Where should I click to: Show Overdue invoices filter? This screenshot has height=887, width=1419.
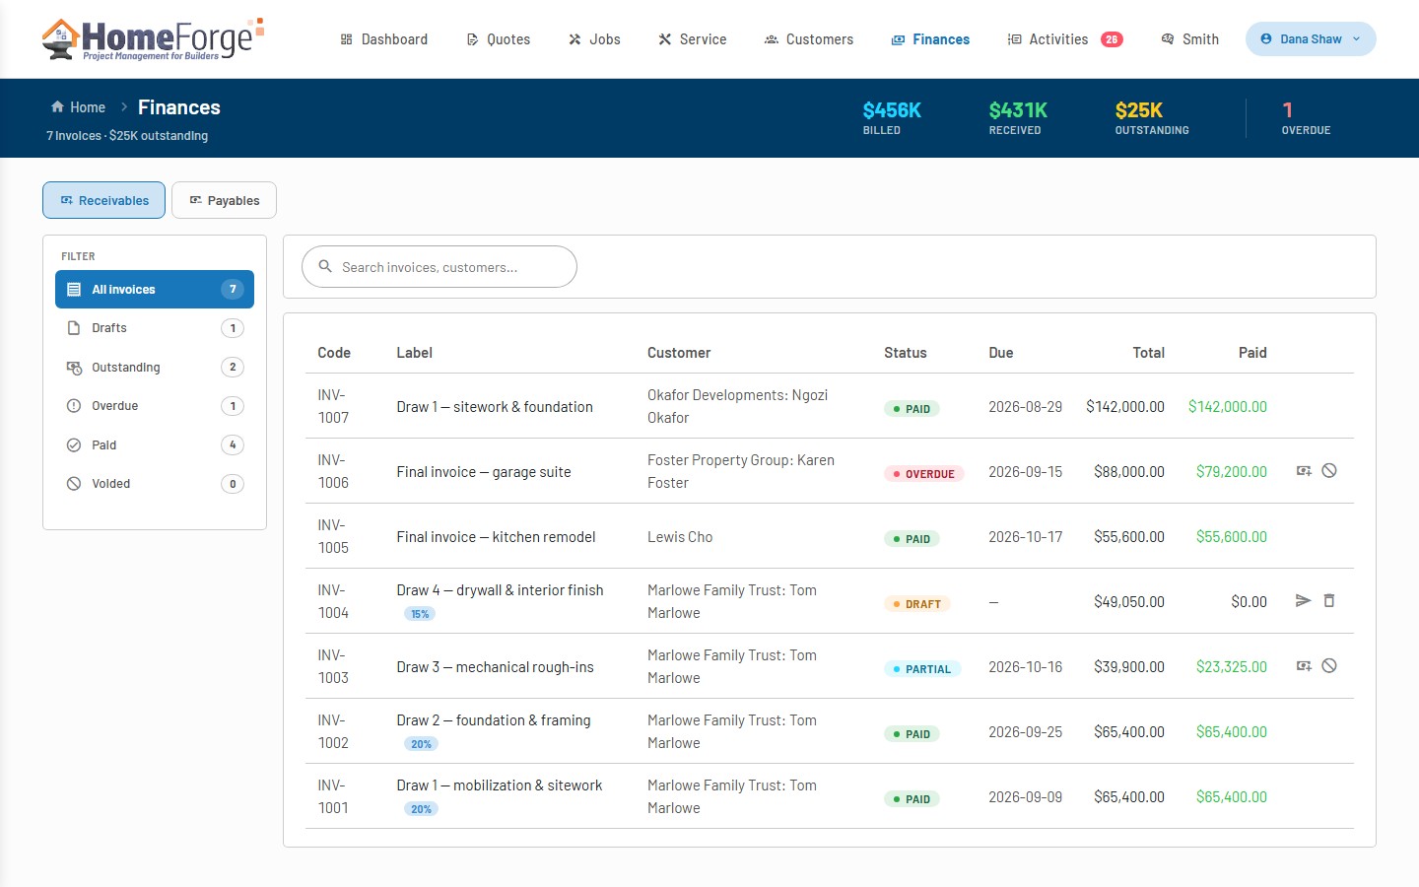pyautogui.click(x=155, y=406)
